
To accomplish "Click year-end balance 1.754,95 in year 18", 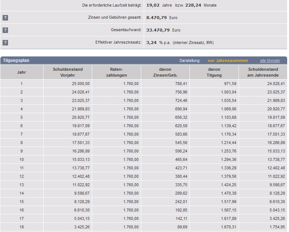I will pyautogui.click(x=277, y=227).
